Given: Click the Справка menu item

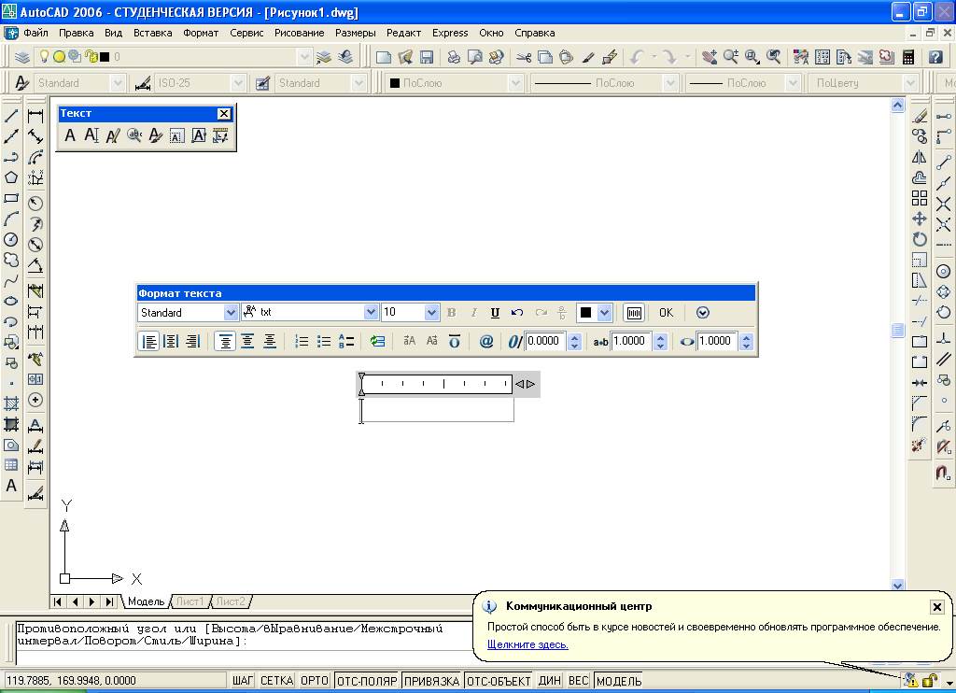Looking at the screenshot, I should click(535, 33).
